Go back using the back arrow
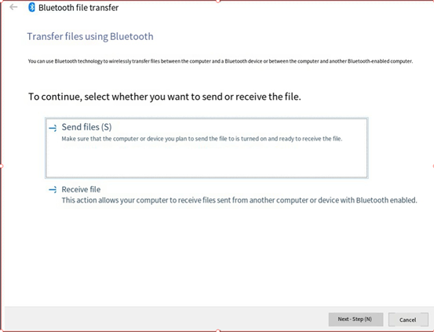 click(x=13, y=7)
